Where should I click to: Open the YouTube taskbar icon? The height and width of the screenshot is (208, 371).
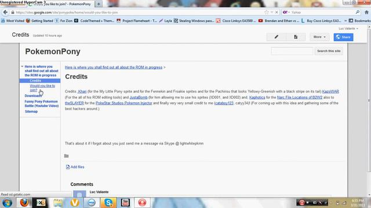tap(125, 203)
